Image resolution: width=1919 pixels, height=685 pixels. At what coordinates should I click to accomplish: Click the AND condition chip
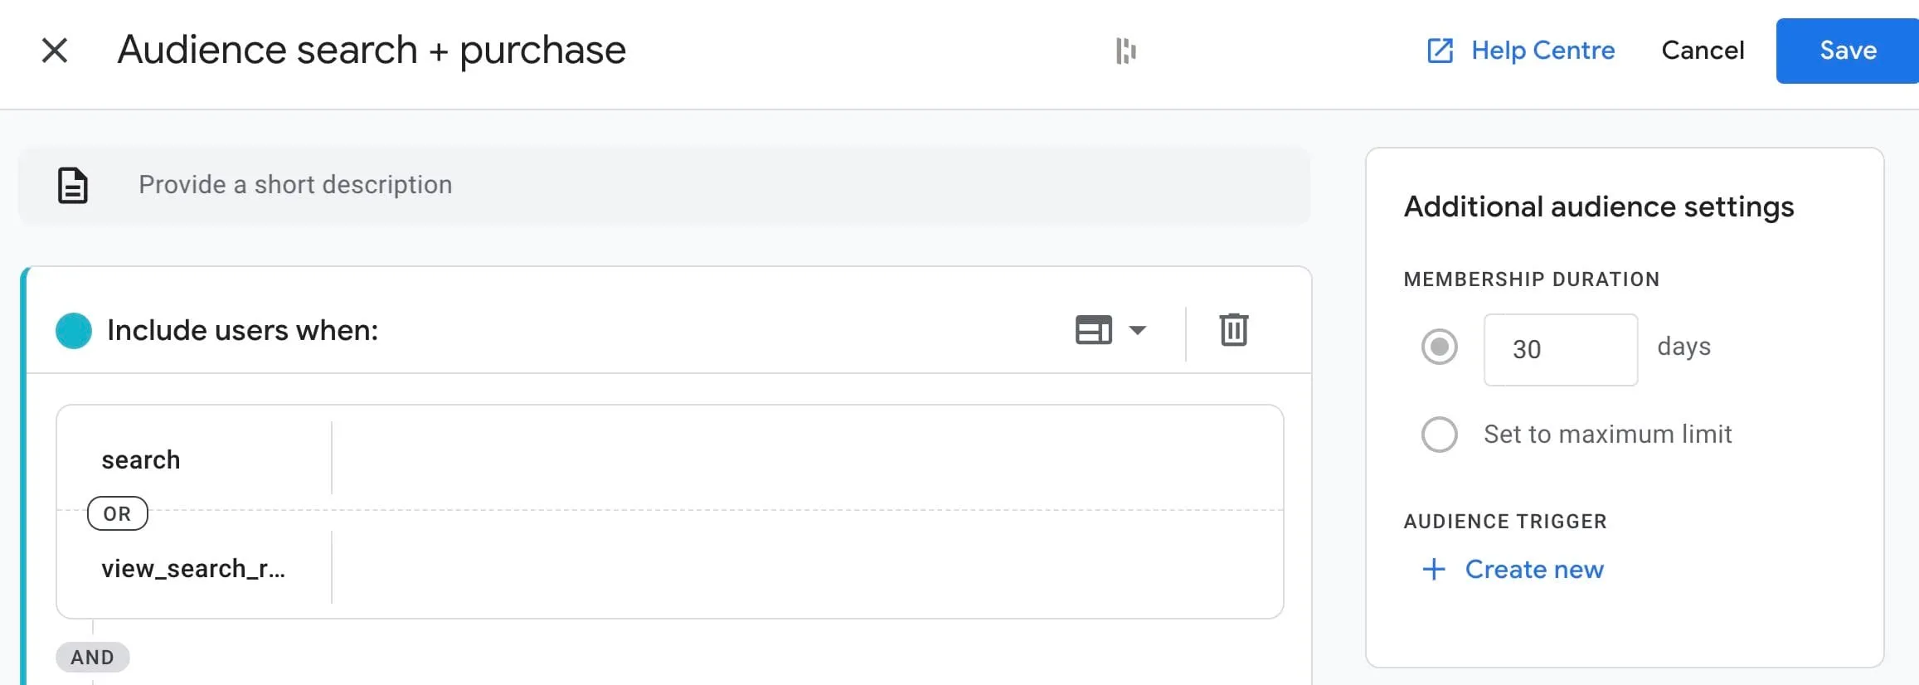click(92, 658)
